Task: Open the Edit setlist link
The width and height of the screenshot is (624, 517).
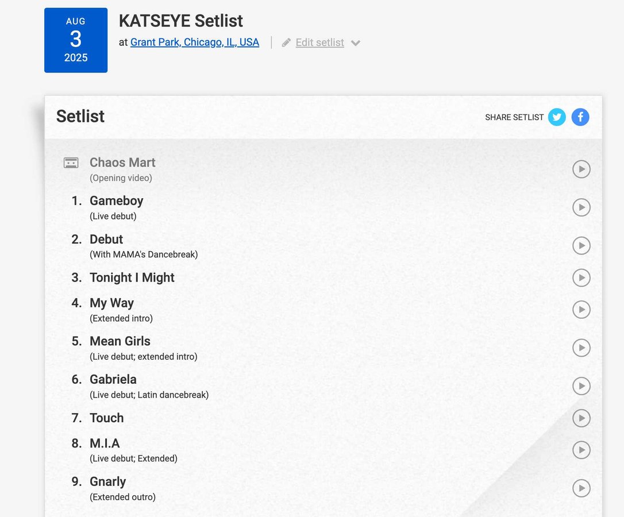Action: click(x=319, y=43)
